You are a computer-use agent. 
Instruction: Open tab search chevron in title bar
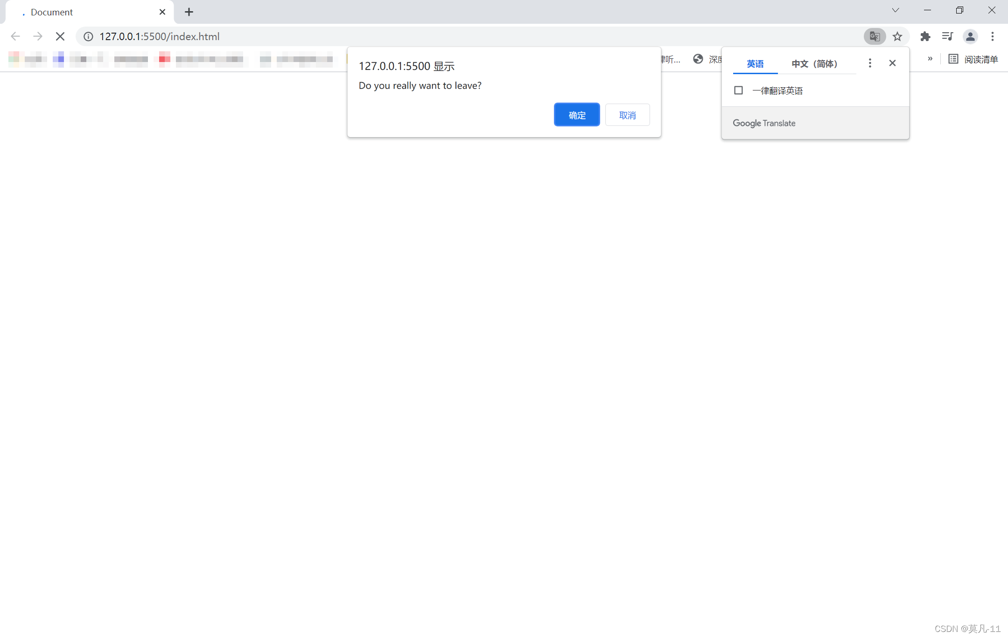pos(895,10)
